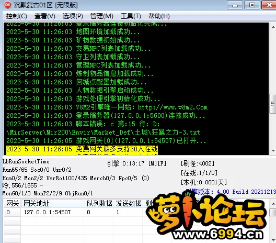Viewport: 276px width, 243px height.
Task: Click log line 管理NPC列表加载成功
Action: (x=78, y=65)
